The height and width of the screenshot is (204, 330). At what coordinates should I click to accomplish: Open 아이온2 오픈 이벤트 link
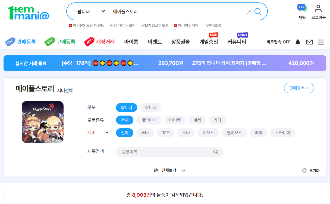[87, 25]
